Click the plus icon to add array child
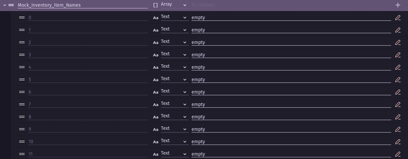Screen dimensions: 408x159 pyautogui.click(x=398, y=5)
